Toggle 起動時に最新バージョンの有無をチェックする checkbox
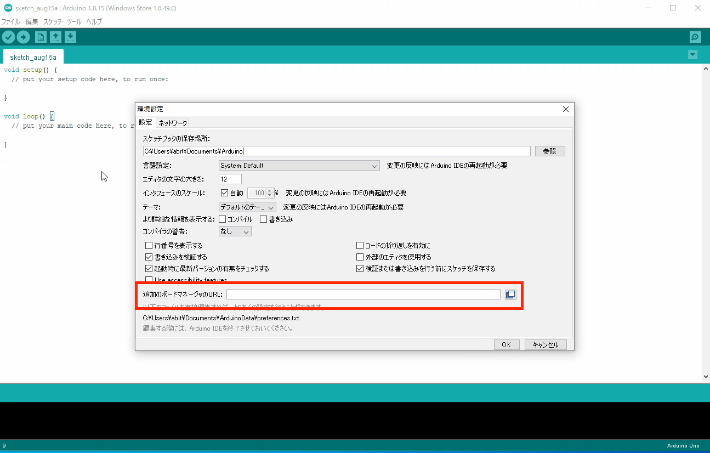This screenshot has height=453, width=710. 149,269
